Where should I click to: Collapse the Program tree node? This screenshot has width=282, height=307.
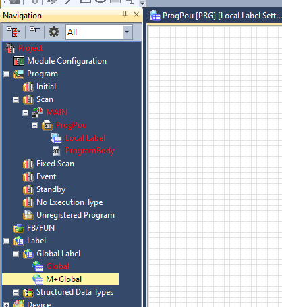tap(7, 74)
